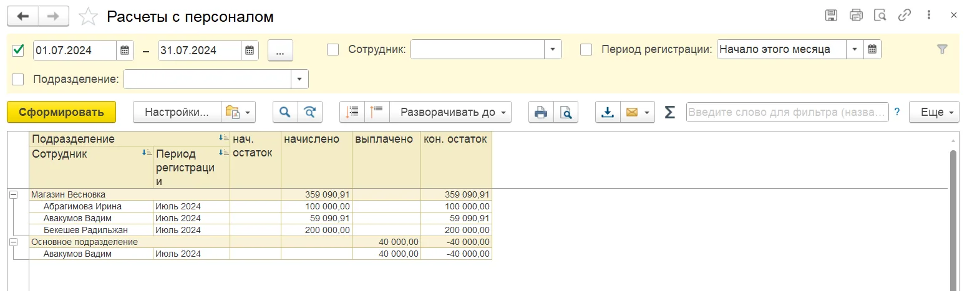The height and width of the screenshot is (291, 967).
Task: Click the filter word search field
Action: pos(787,112)
